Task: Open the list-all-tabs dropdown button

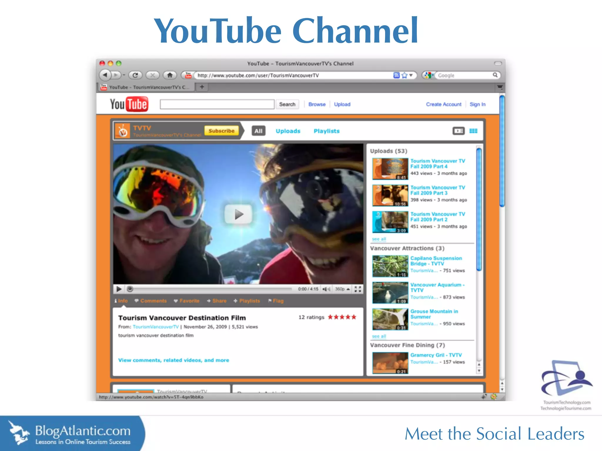Action: click(x=500, y=87)
